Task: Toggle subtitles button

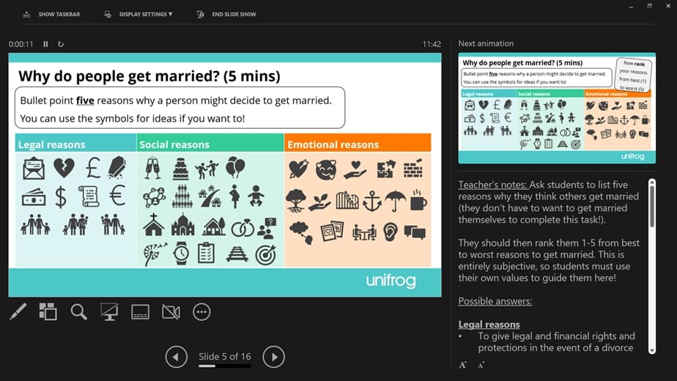Action: pos(141,312)
